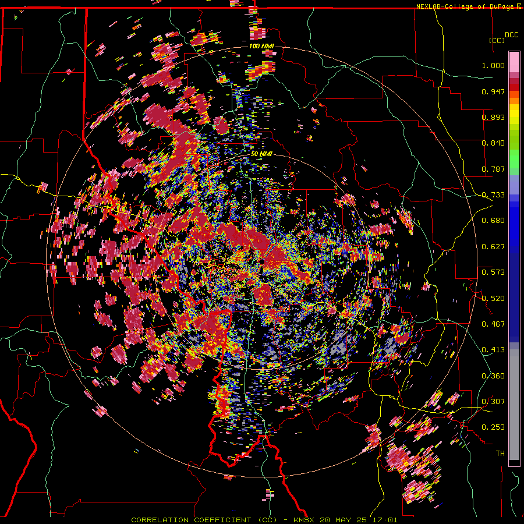Click the 0.307 scale value
The width and height of the screenshot is (524, 524).
click(493, 402)
